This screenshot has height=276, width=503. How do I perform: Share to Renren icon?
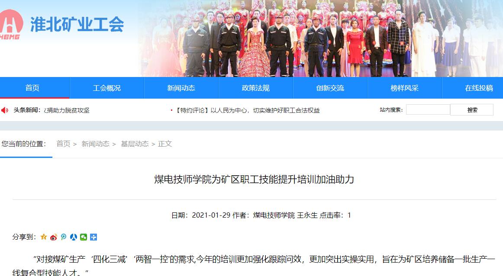[x=74, y=237]
